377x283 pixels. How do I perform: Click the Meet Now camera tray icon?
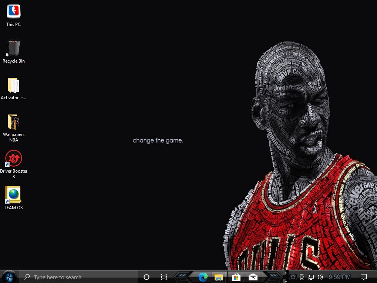[302, 277]
